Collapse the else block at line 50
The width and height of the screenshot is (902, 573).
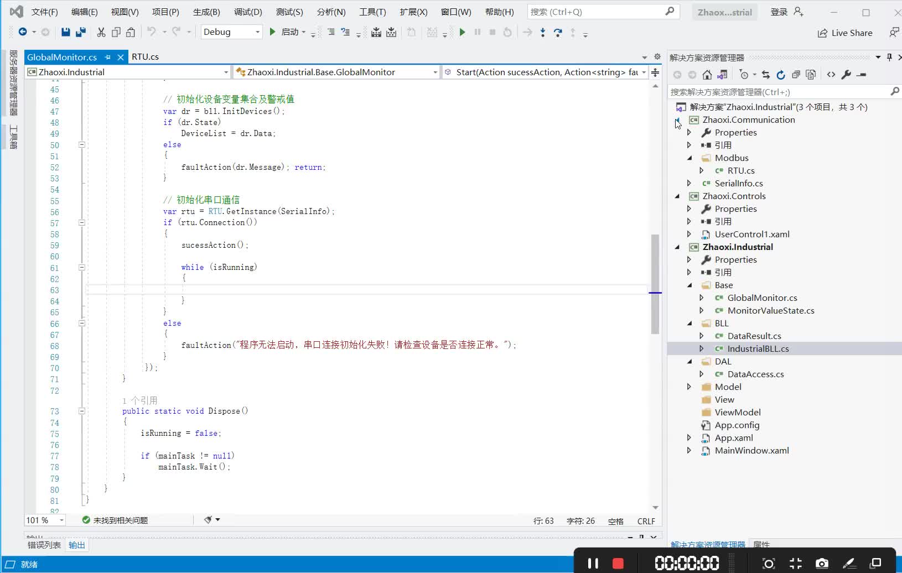(x=82, y=145)
